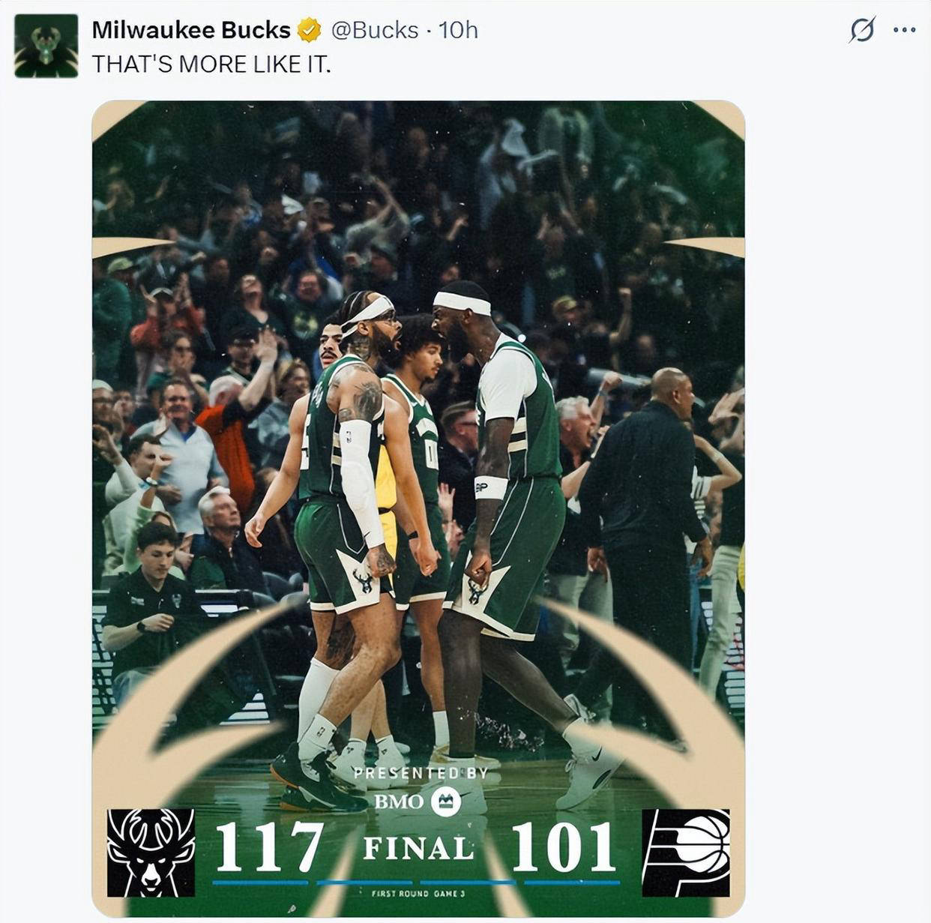This screenshot has width=931, height=923.
Task: Click the 101 Pacers score
Action: (x=564, y=847)
